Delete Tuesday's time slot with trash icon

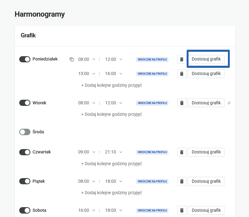182,102
